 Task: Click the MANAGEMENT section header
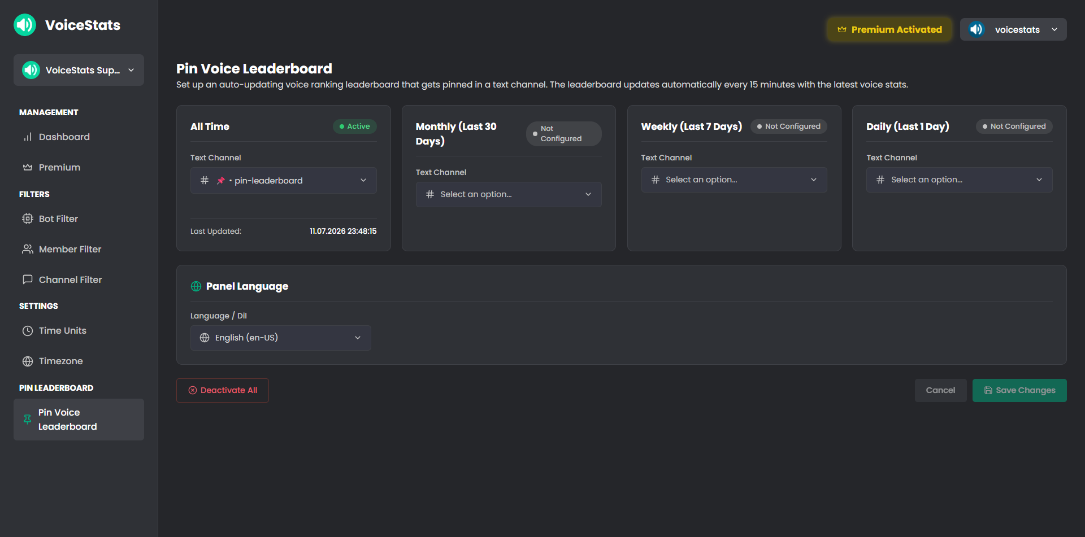pyautogui.click(x=49, y=112)
